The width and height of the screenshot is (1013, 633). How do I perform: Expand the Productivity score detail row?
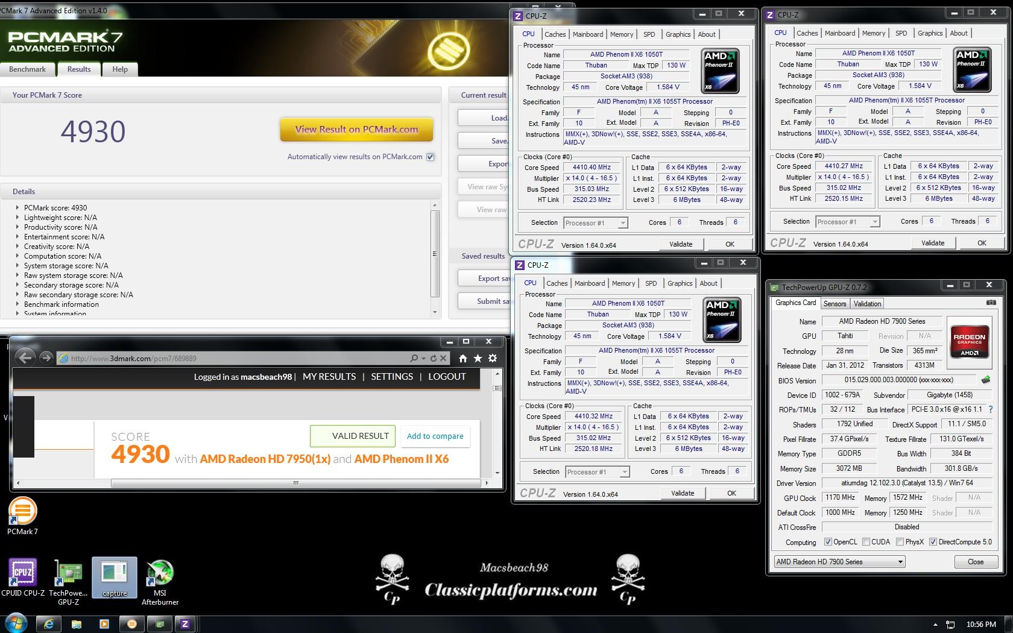click(17, 227)
